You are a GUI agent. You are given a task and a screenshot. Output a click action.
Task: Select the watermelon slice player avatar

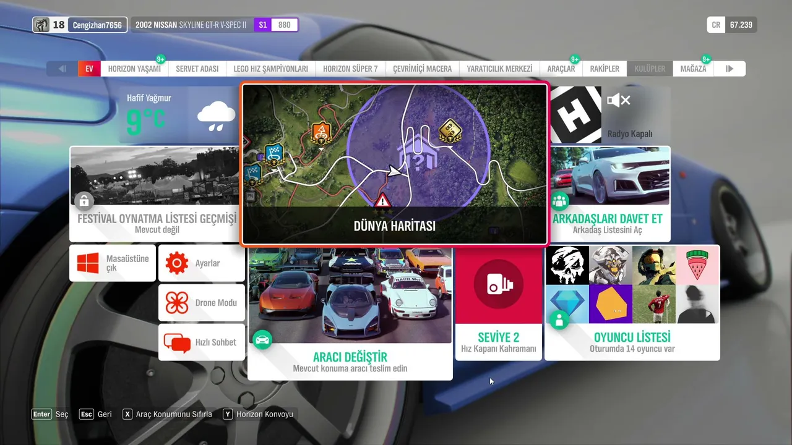[697, 265]
